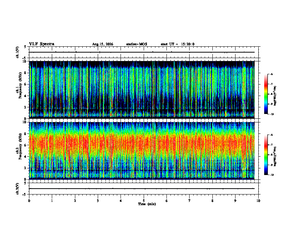Click the time axis tick label "3"
291x225 pixels.
[x=98, y=201]
